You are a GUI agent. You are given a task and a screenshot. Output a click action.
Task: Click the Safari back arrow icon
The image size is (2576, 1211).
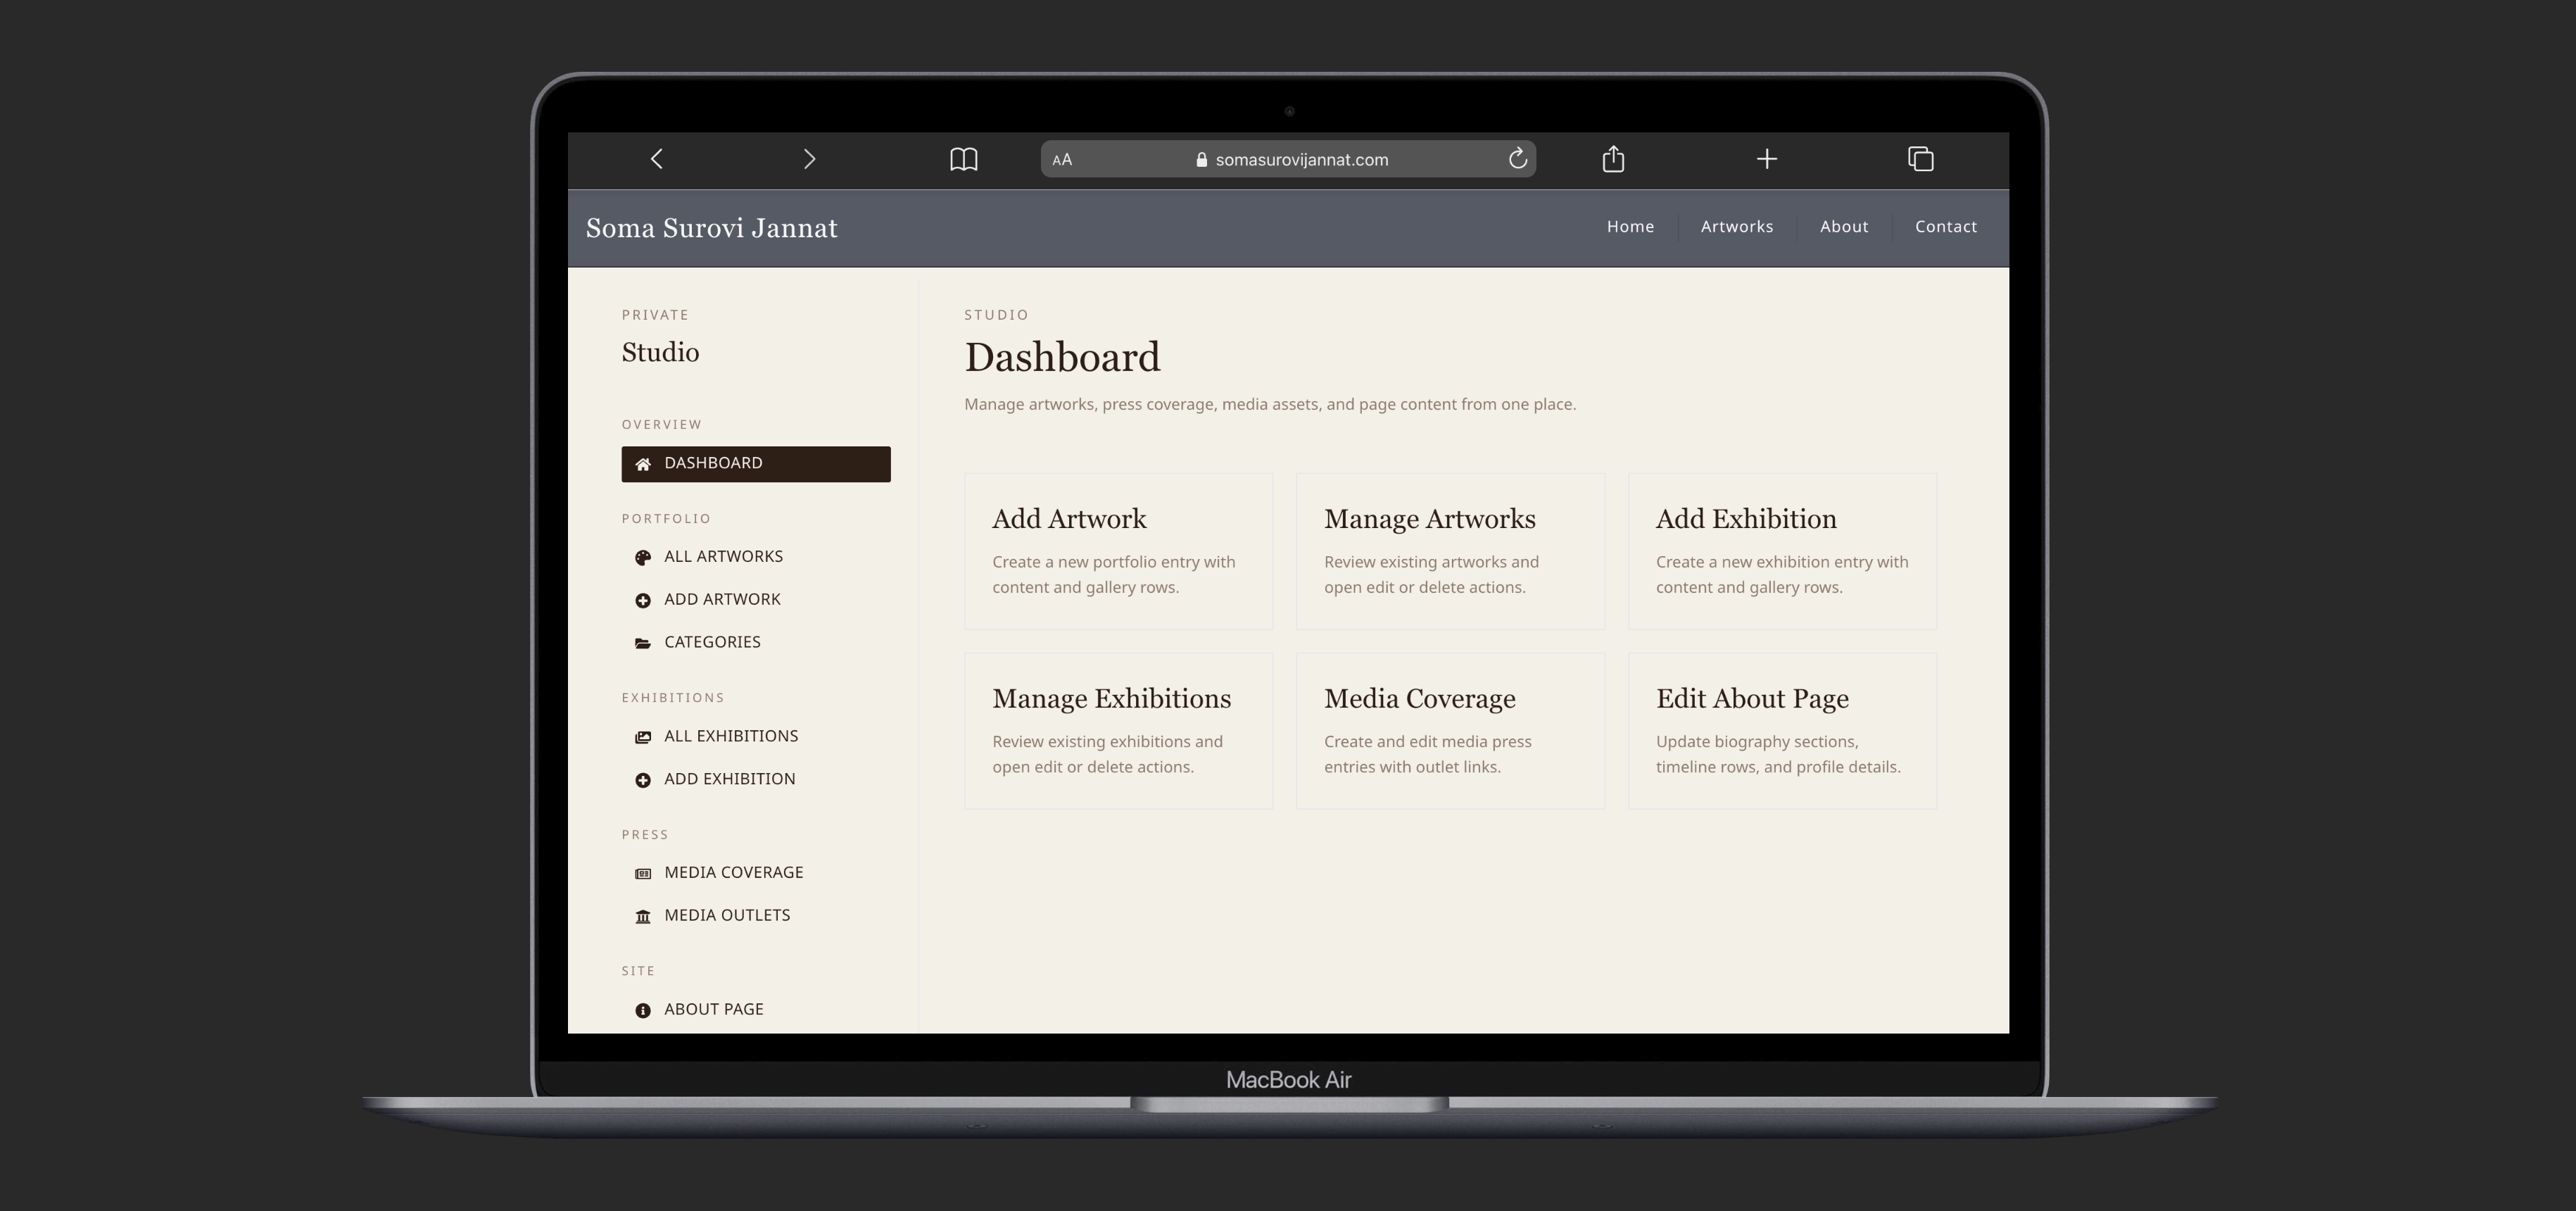[x=657, y=159]
